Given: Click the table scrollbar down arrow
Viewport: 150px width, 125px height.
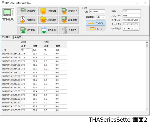Looking at the screenshot, I should point(147,109).
